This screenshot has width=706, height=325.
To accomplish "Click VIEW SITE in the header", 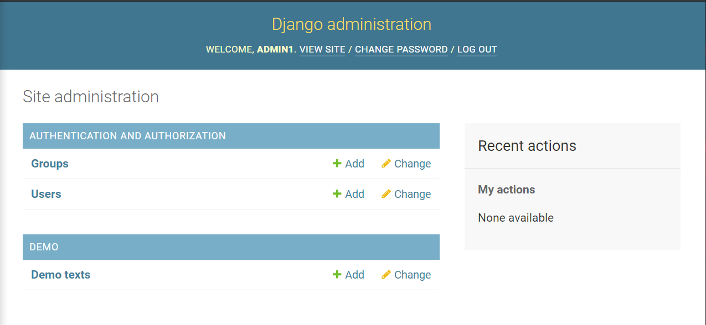I will click(322, 49).
